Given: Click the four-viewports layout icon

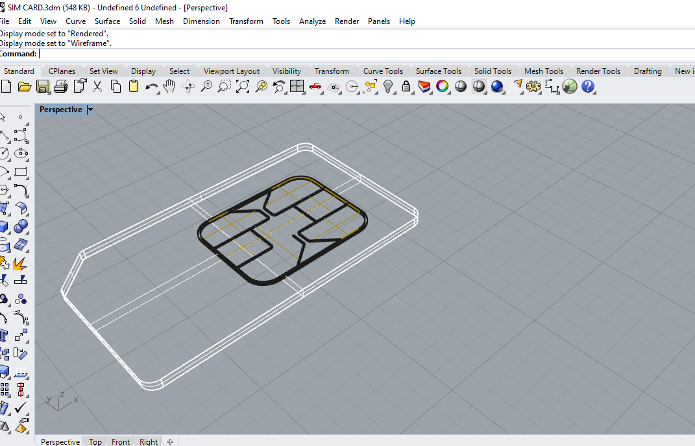Looking at the screenshot, I should 297,86.
